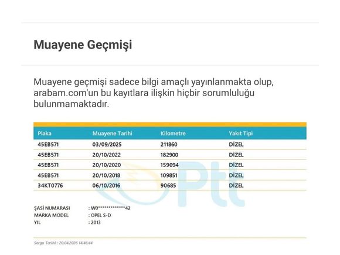This screenshot has width=340, height=255.
Task: Select the row dated 03/09/2025
Action: [170, 144]
